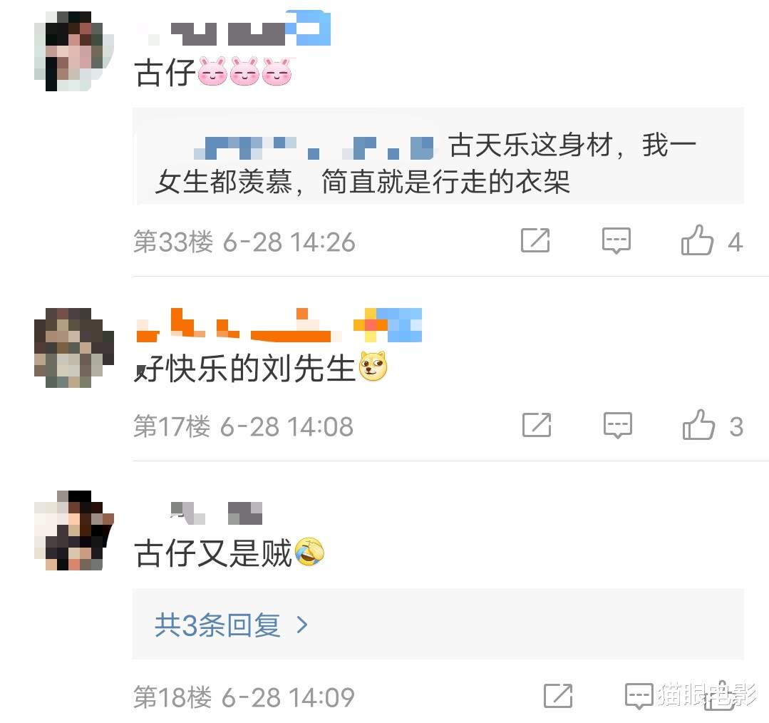769x723 pixels.
Task: Select the comment text 古仔又是贼
Action: tap(213, 553)
